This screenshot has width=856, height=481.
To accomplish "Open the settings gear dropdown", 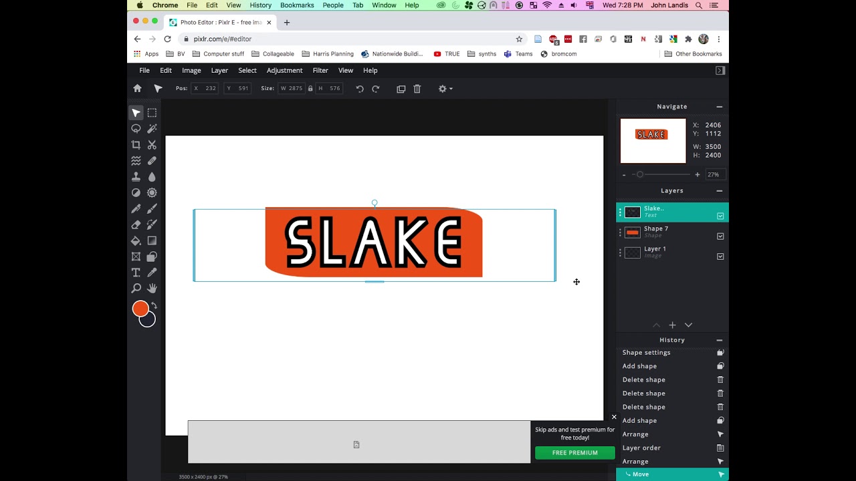I will (x=445, y=88).
